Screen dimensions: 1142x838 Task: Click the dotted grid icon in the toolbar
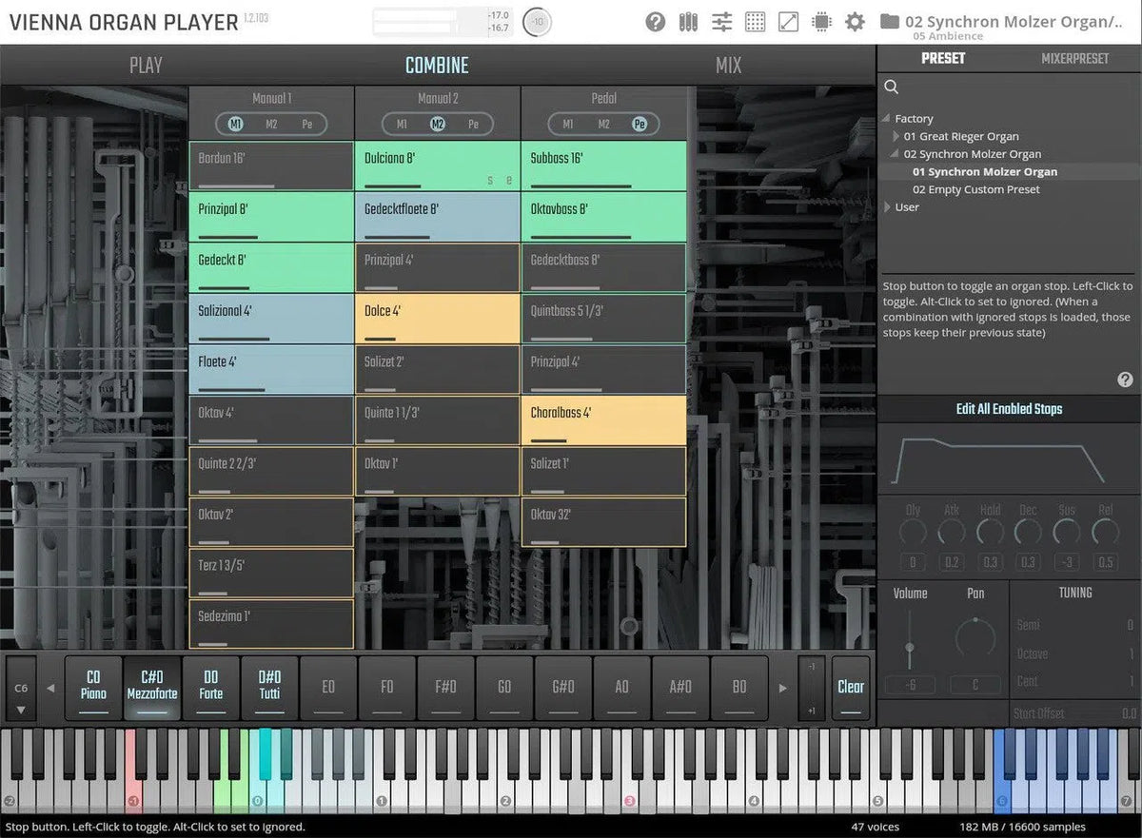755,21
